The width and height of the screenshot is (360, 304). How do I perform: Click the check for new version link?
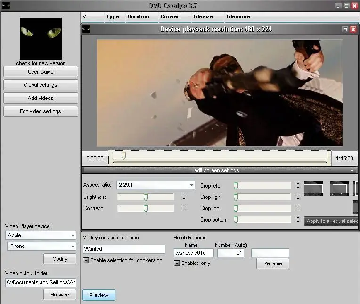[41, 63]
